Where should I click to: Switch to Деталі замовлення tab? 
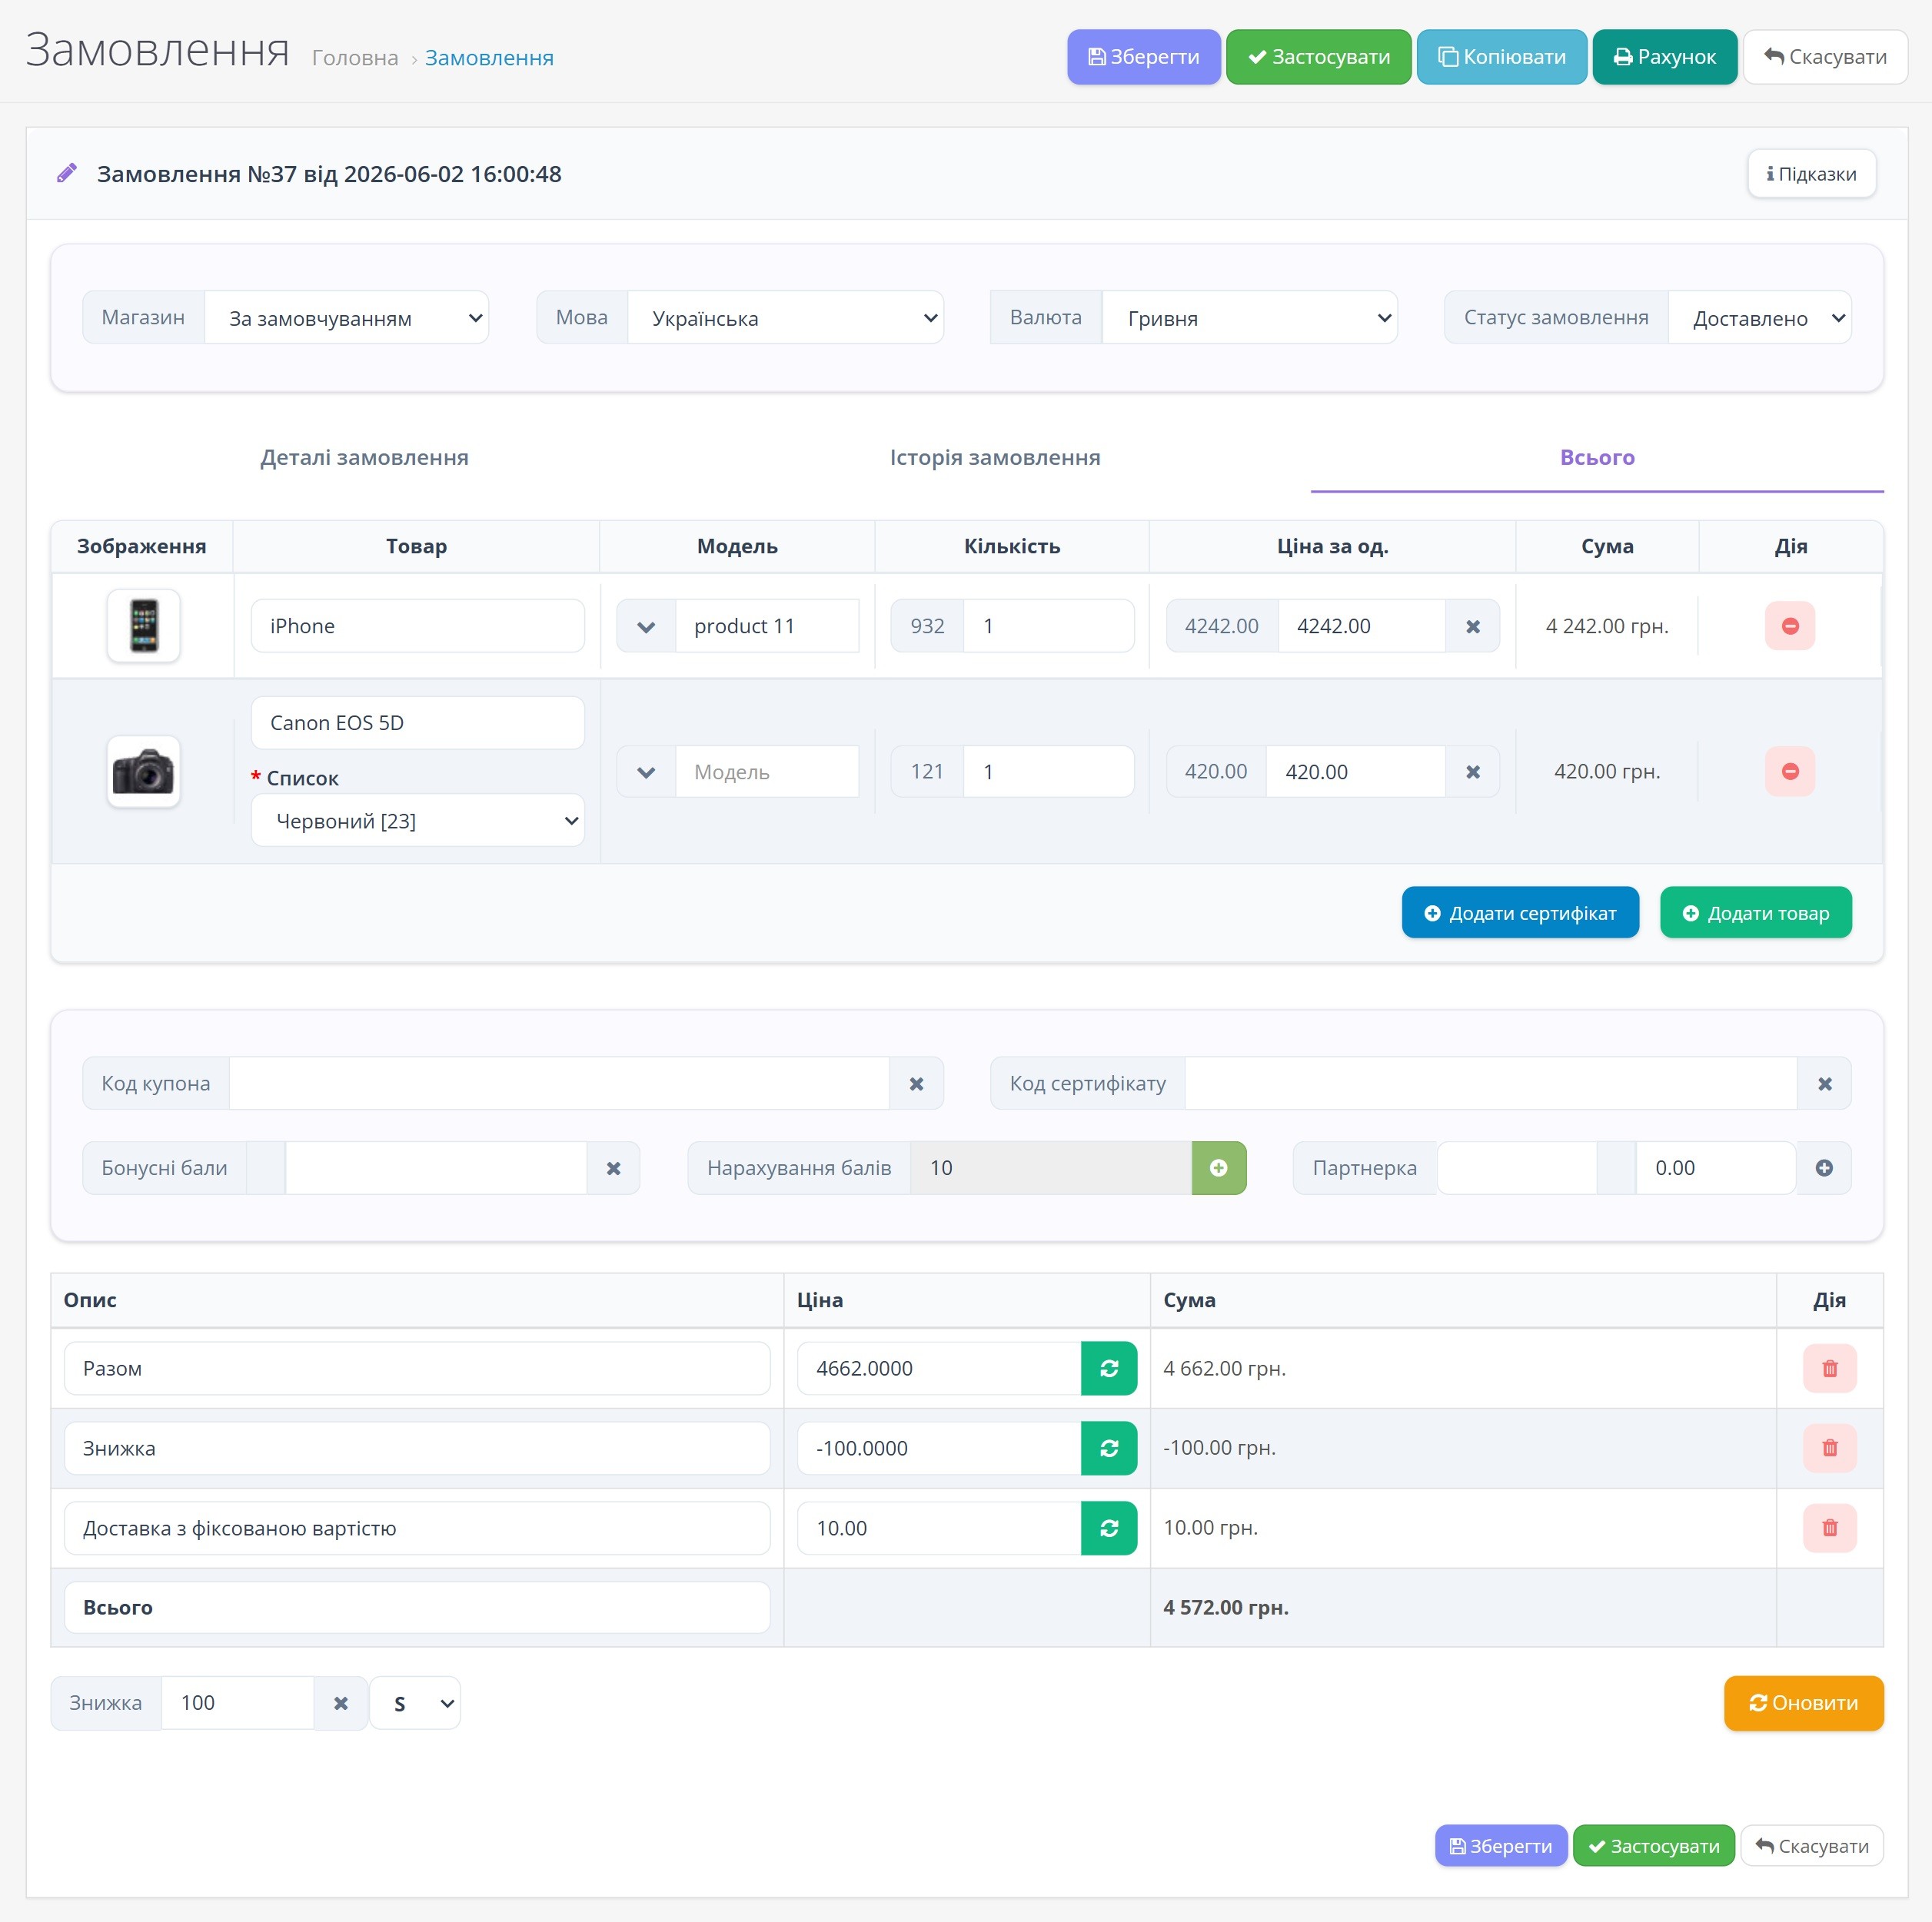coord(364,458)
